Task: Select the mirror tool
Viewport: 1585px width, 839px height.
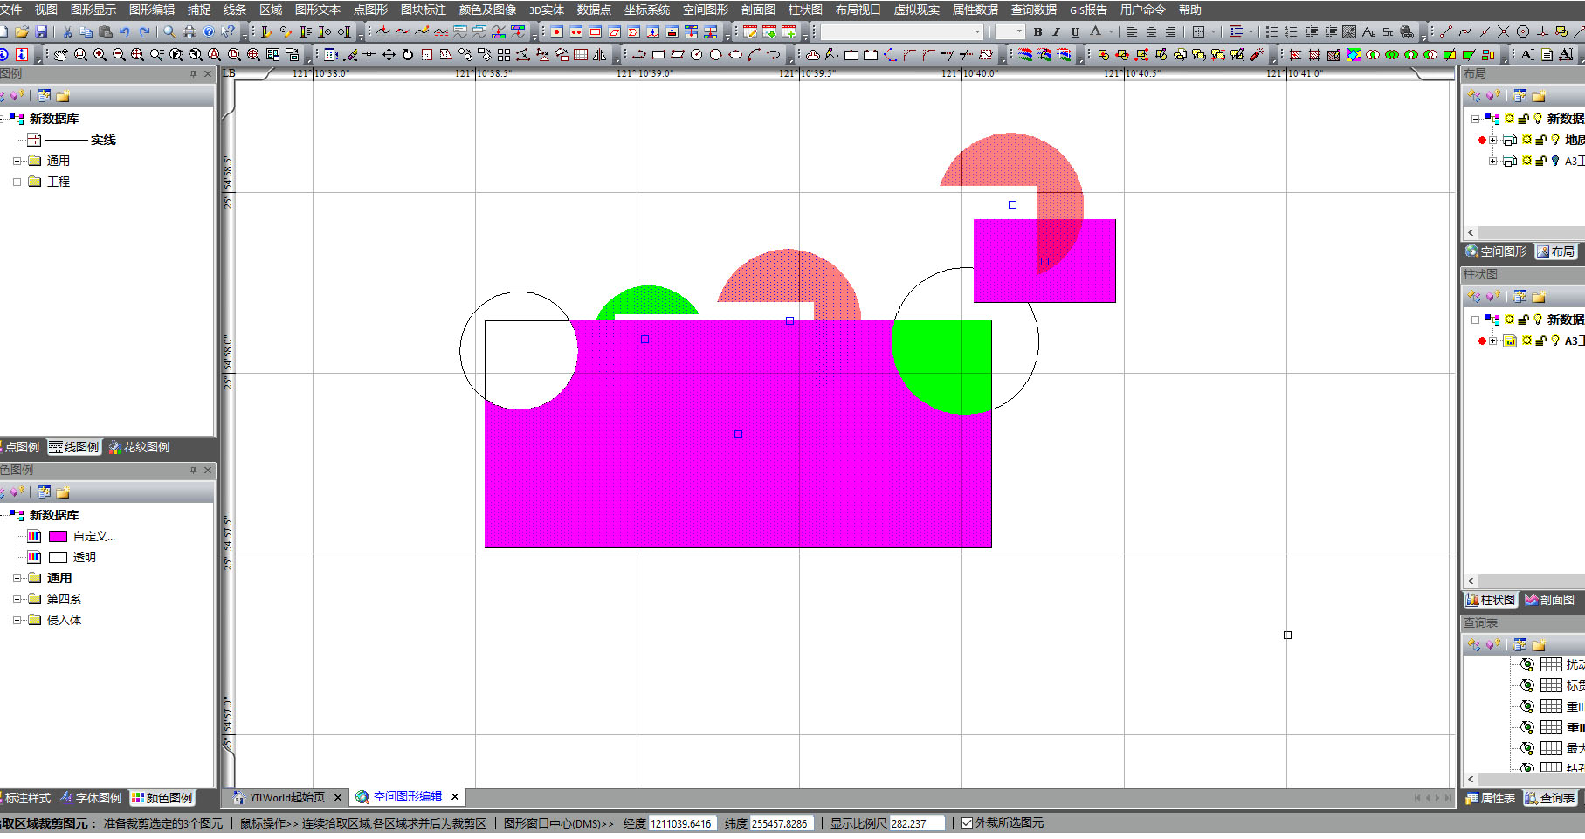Action: point(600,54)
